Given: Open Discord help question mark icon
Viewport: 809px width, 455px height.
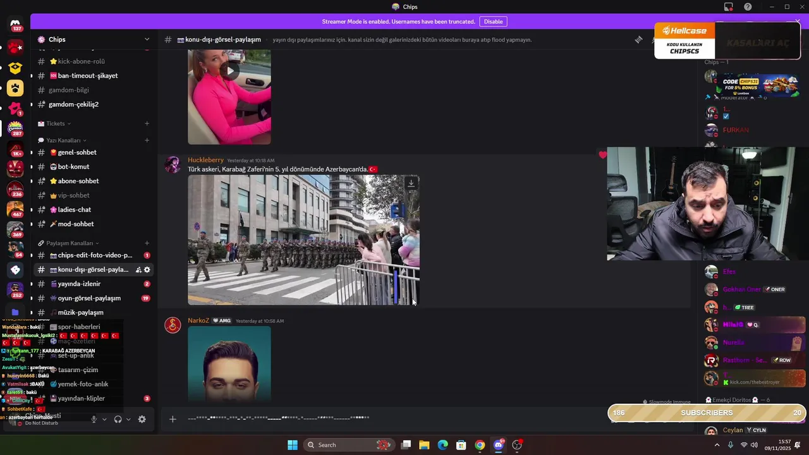Looking at the screenshot, I should [748, 6].
